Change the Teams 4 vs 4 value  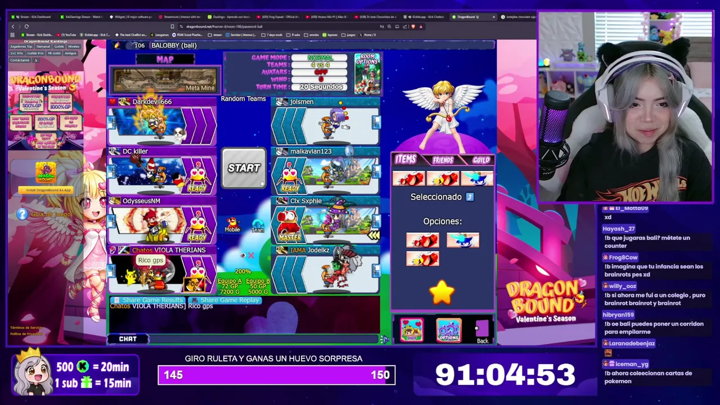(x=321, y=65)
